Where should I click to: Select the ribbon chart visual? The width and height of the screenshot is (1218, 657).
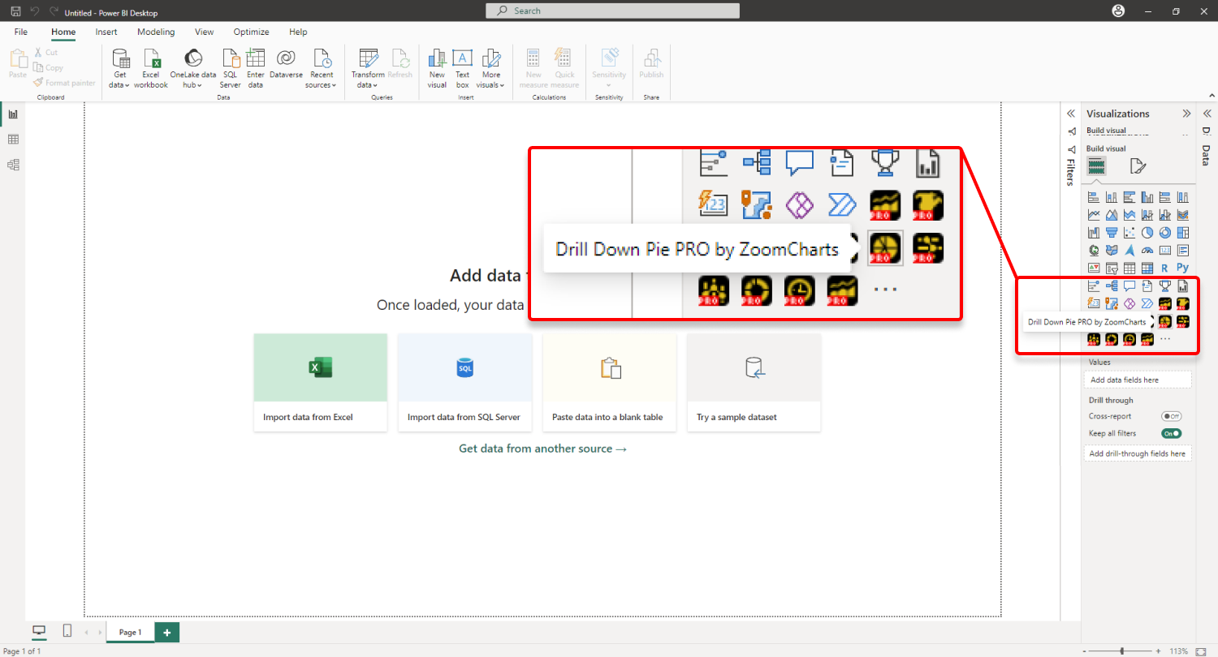(x=1182, y=215)
